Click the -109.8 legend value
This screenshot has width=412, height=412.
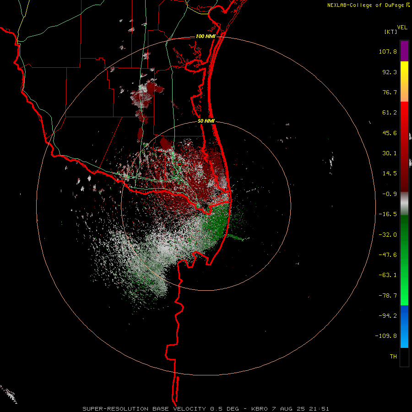point(386,336)
